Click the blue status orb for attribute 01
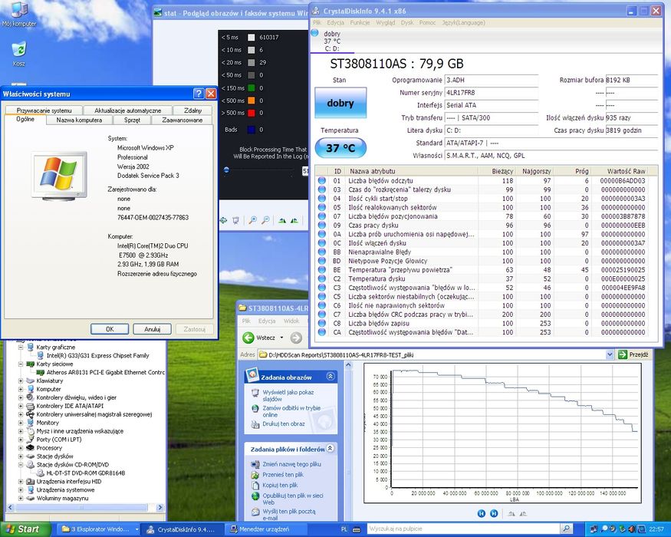 coord(322,181)
